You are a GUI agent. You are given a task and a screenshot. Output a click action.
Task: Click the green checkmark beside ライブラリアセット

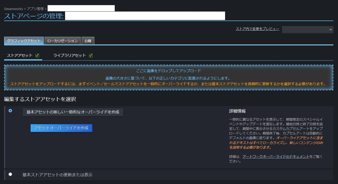click(91, 56)
